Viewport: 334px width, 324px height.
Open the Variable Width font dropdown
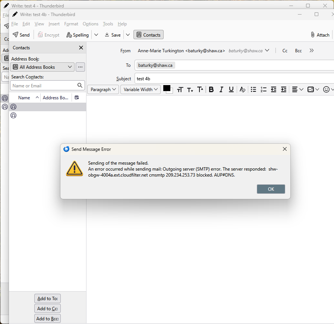tap(141, 90)
